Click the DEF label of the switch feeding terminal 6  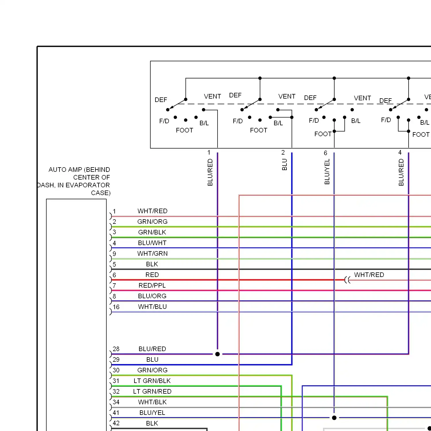point(310,98)
